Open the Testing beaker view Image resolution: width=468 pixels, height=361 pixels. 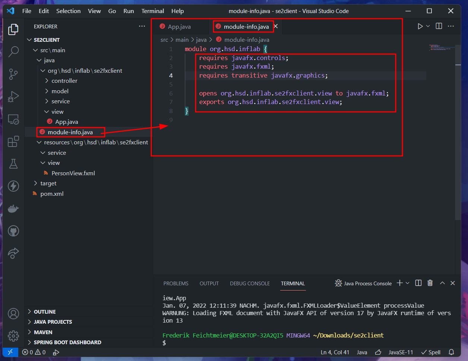pyautogui.click(x=13, y=163)
